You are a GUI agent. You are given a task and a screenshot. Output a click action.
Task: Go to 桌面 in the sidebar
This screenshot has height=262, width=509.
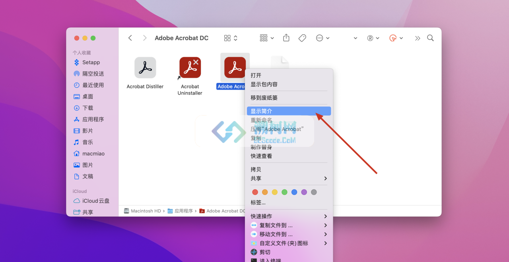pos(84,96)
